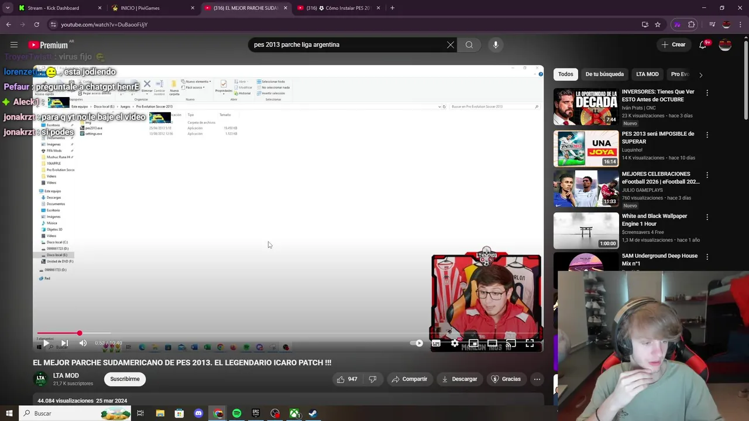Open MEJORES CELEBRACIONES eFootball video title
Viewport: 749px width, 421px height.
pyautogui.click(x=661, y=178)
